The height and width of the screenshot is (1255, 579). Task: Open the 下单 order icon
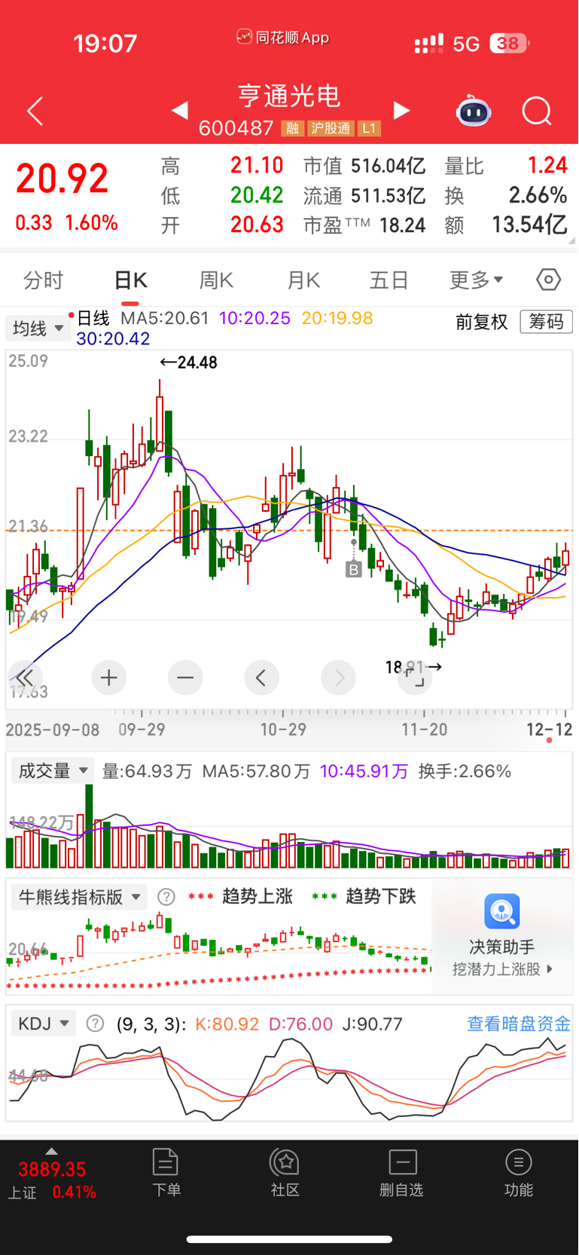[x=166, y=1173]
